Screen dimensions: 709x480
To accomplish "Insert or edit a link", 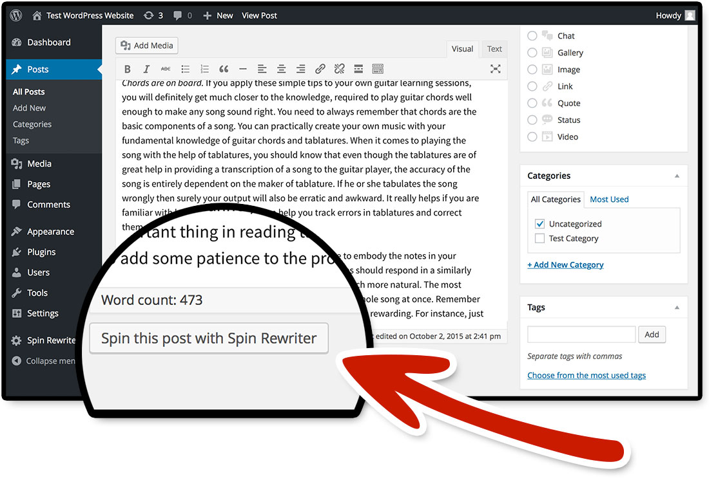I will (x=320, y=69).
